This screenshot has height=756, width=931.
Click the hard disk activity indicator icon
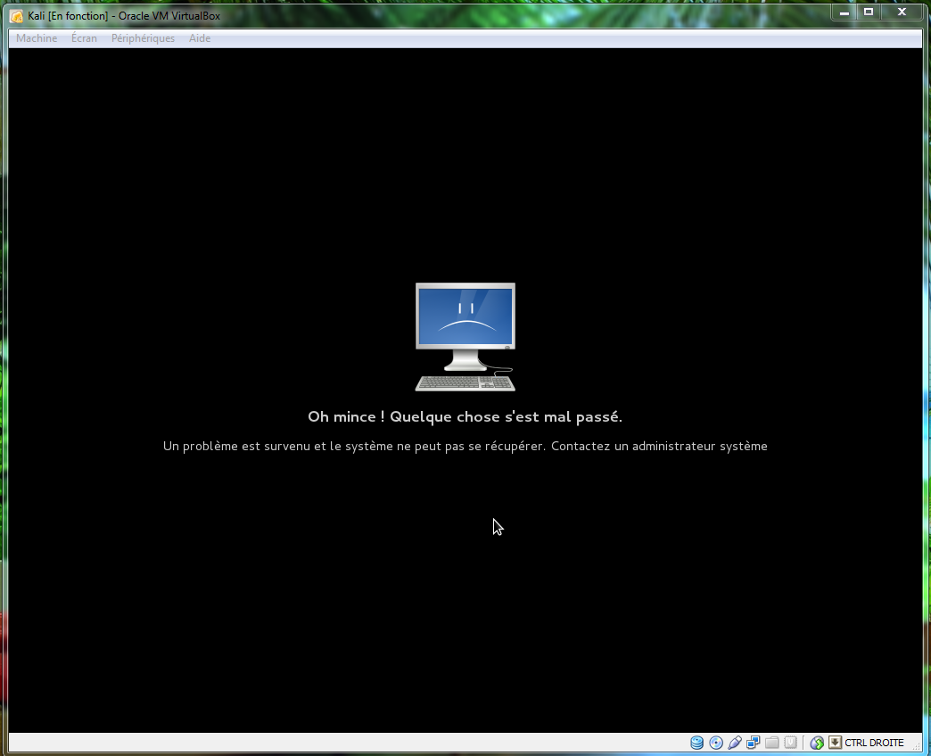696,743
